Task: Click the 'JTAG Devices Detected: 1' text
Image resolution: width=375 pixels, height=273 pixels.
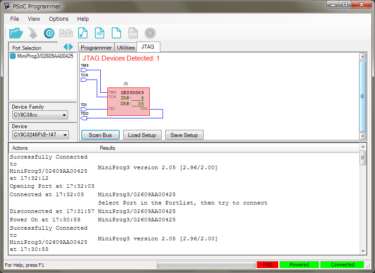Action: click(121, 58)
